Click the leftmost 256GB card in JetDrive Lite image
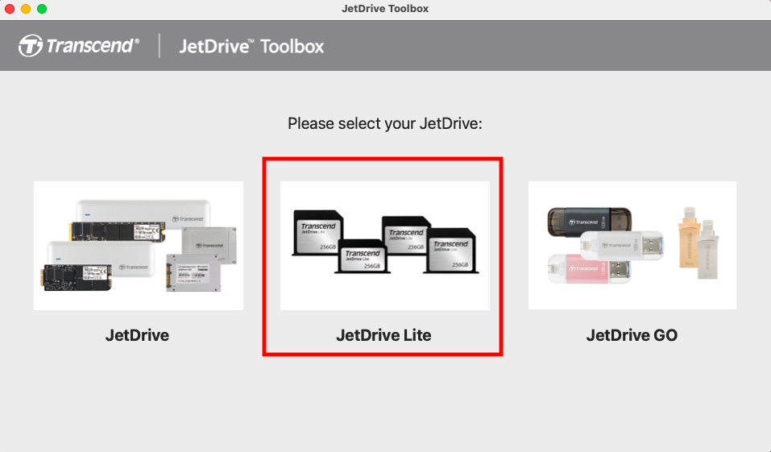771x452 pixels. click(x=317, y=233)
